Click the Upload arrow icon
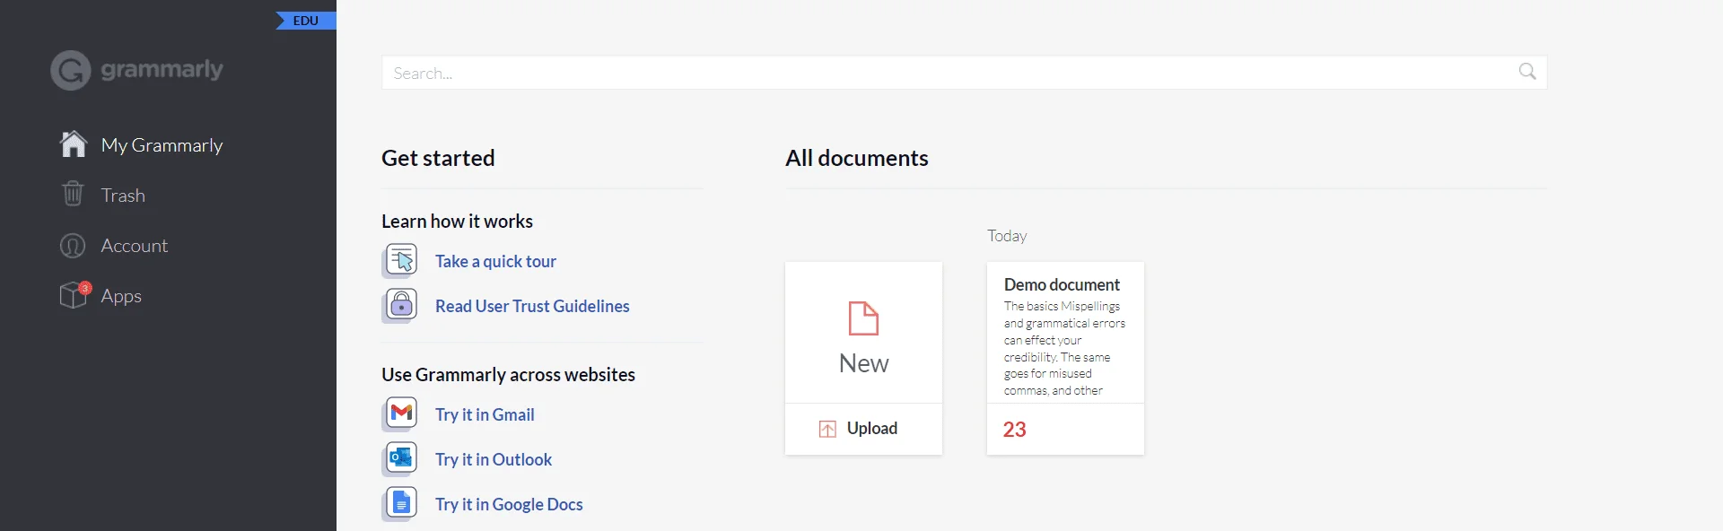 coord(827,429)
